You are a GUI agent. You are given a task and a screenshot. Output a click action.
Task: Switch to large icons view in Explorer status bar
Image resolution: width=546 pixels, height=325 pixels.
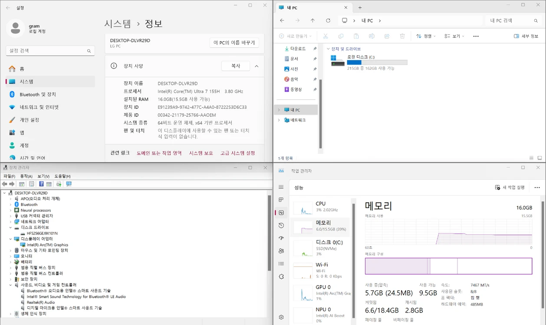tap(539, 158)
